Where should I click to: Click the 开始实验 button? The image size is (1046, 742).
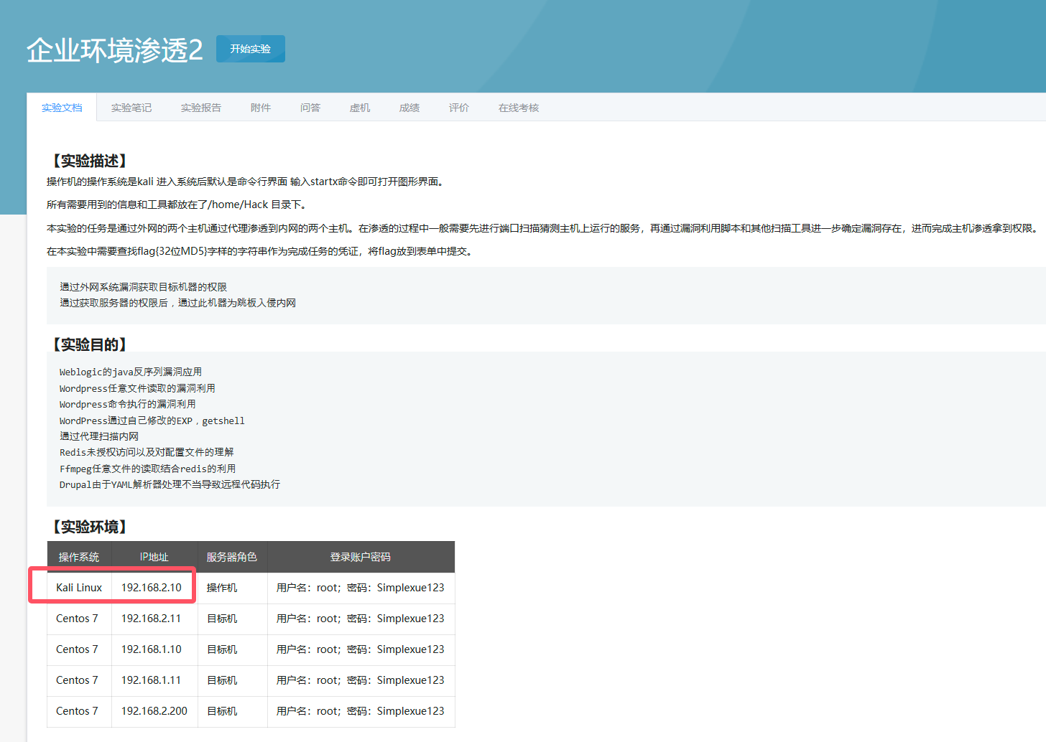click(x=250, y=49)
